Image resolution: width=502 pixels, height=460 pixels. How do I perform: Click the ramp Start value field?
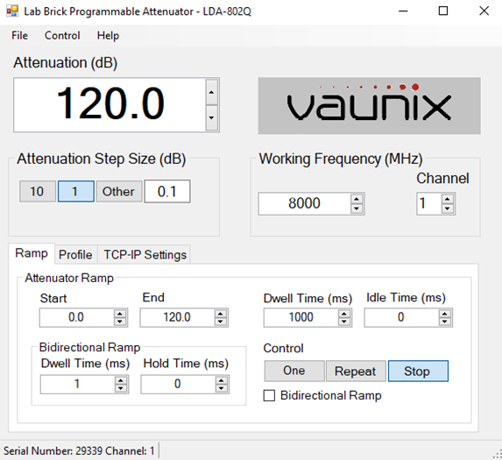pos(76,317)
